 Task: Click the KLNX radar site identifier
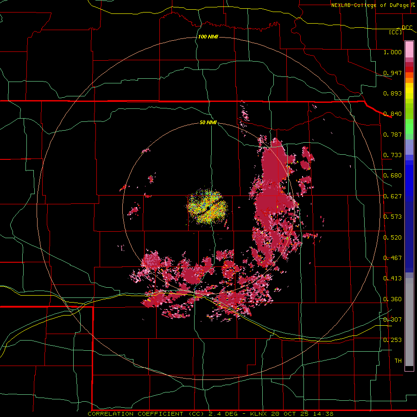tap(259, 414)
